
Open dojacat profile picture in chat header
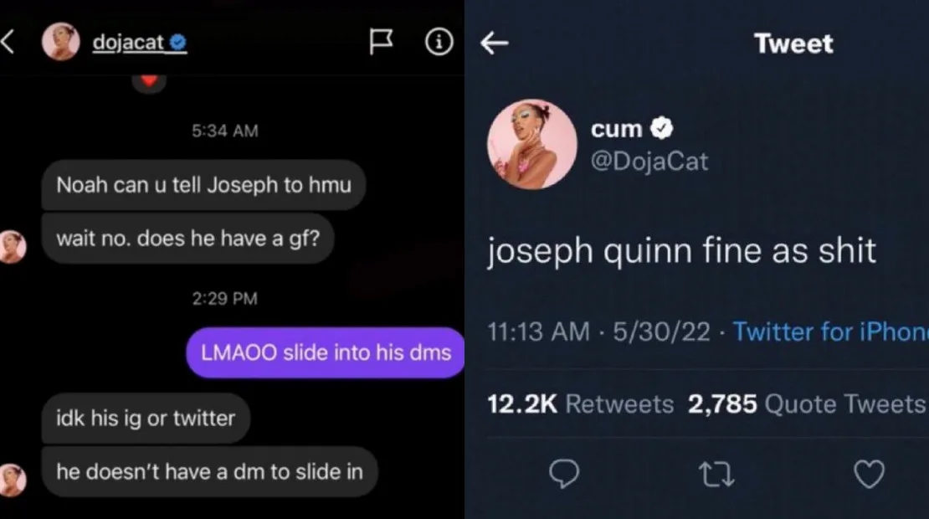[x=61, y=43]
